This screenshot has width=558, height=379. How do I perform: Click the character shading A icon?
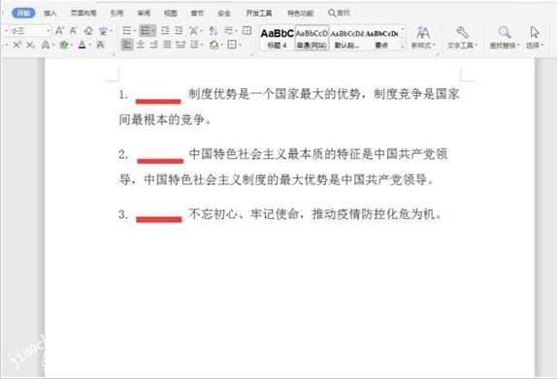point(100,45)
